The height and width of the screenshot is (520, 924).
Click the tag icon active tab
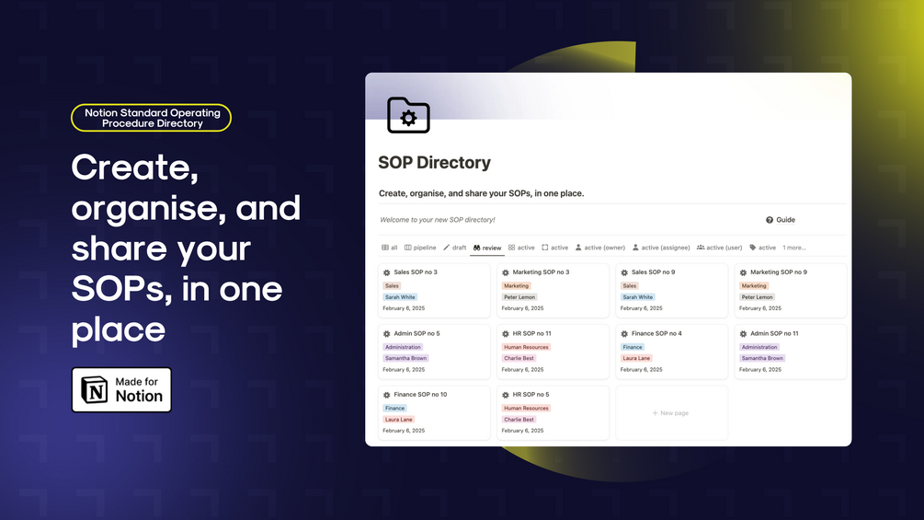[x=762, y=248]
